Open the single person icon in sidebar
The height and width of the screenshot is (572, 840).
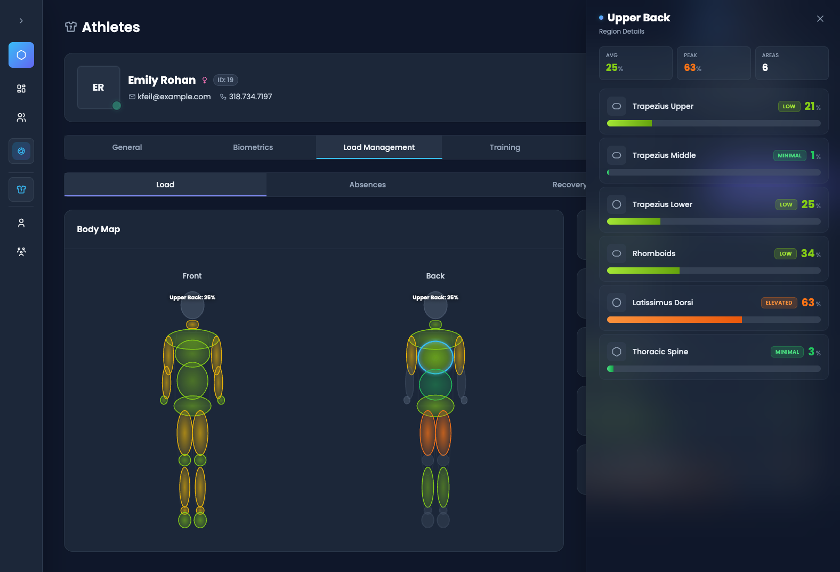click(21, 223)
